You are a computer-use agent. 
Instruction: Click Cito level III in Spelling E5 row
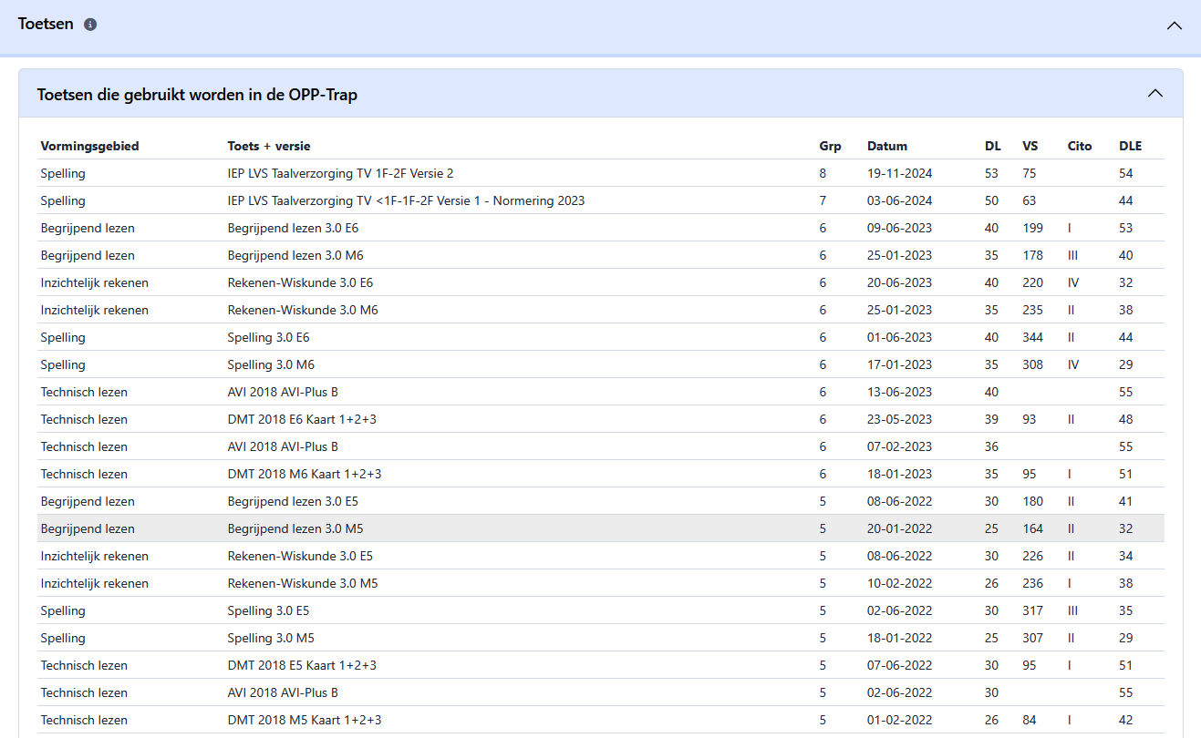[1072, 610]
